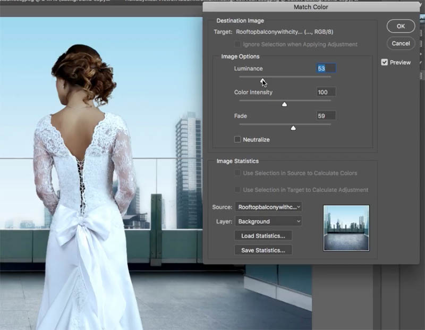Click the "Layer:" label
This screenshot has height=330, width=425.
tap(224, 221)
